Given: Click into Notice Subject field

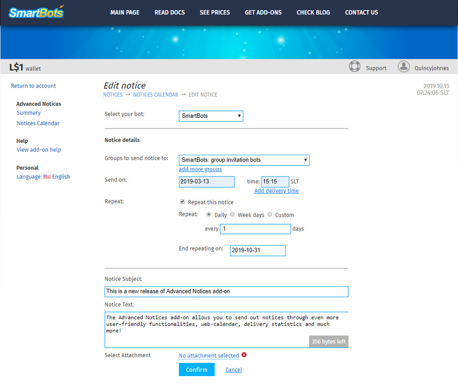Looking at the screenshot, I should tap(226, 291).
